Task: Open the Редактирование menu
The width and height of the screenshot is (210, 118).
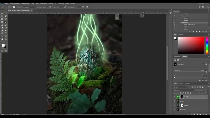Action: (14, 4)
